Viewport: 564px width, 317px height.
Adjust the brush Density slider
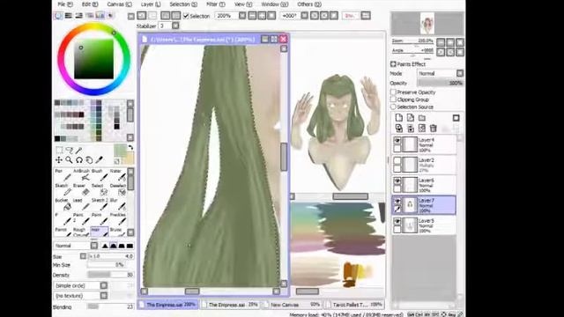pyautogui.click(x=110, y=275)
